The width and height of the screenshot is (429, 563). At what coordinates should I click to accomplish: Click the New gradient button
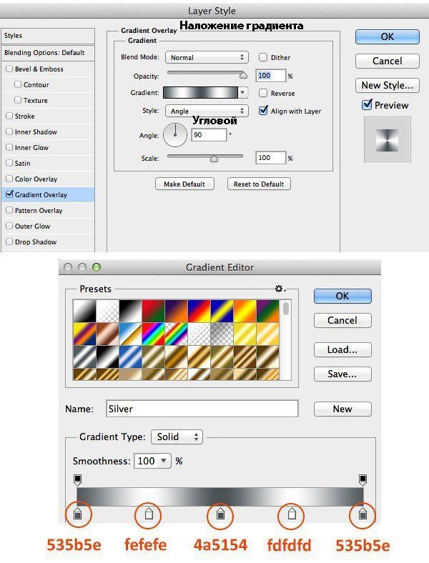(x=342, y=409)
